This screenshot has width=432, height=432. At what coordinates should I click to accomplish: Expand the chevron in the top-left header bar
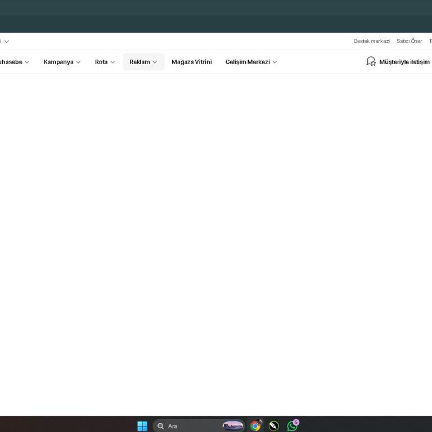coord(7,41)
